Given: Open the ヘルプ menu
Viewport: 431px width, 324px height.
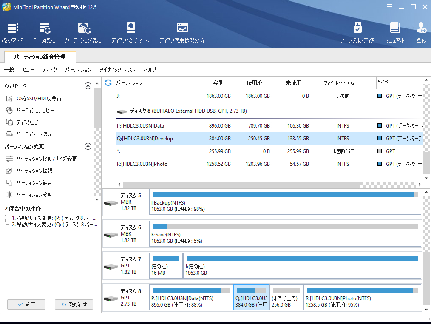Looking at the screenshot, I should coord(150,70).
